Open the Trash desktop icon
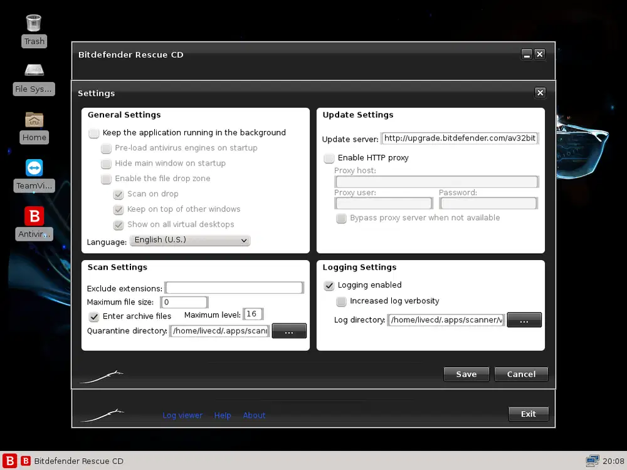The width and height of the screenshot is (627, 470). pos(34,30)
